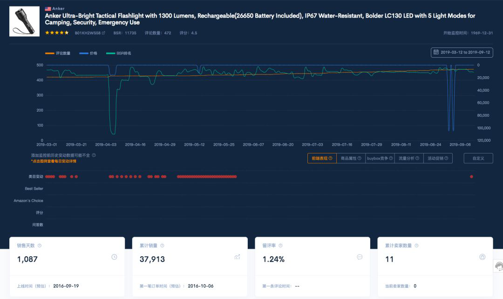Click help icon beside historical data notice
503x299 pixels.
point(94,155)
